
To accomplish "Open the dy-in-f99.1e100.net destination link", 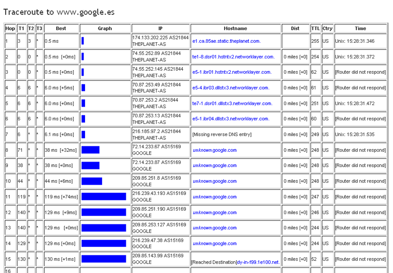I will pyautogui.click(x=258, y=262).
